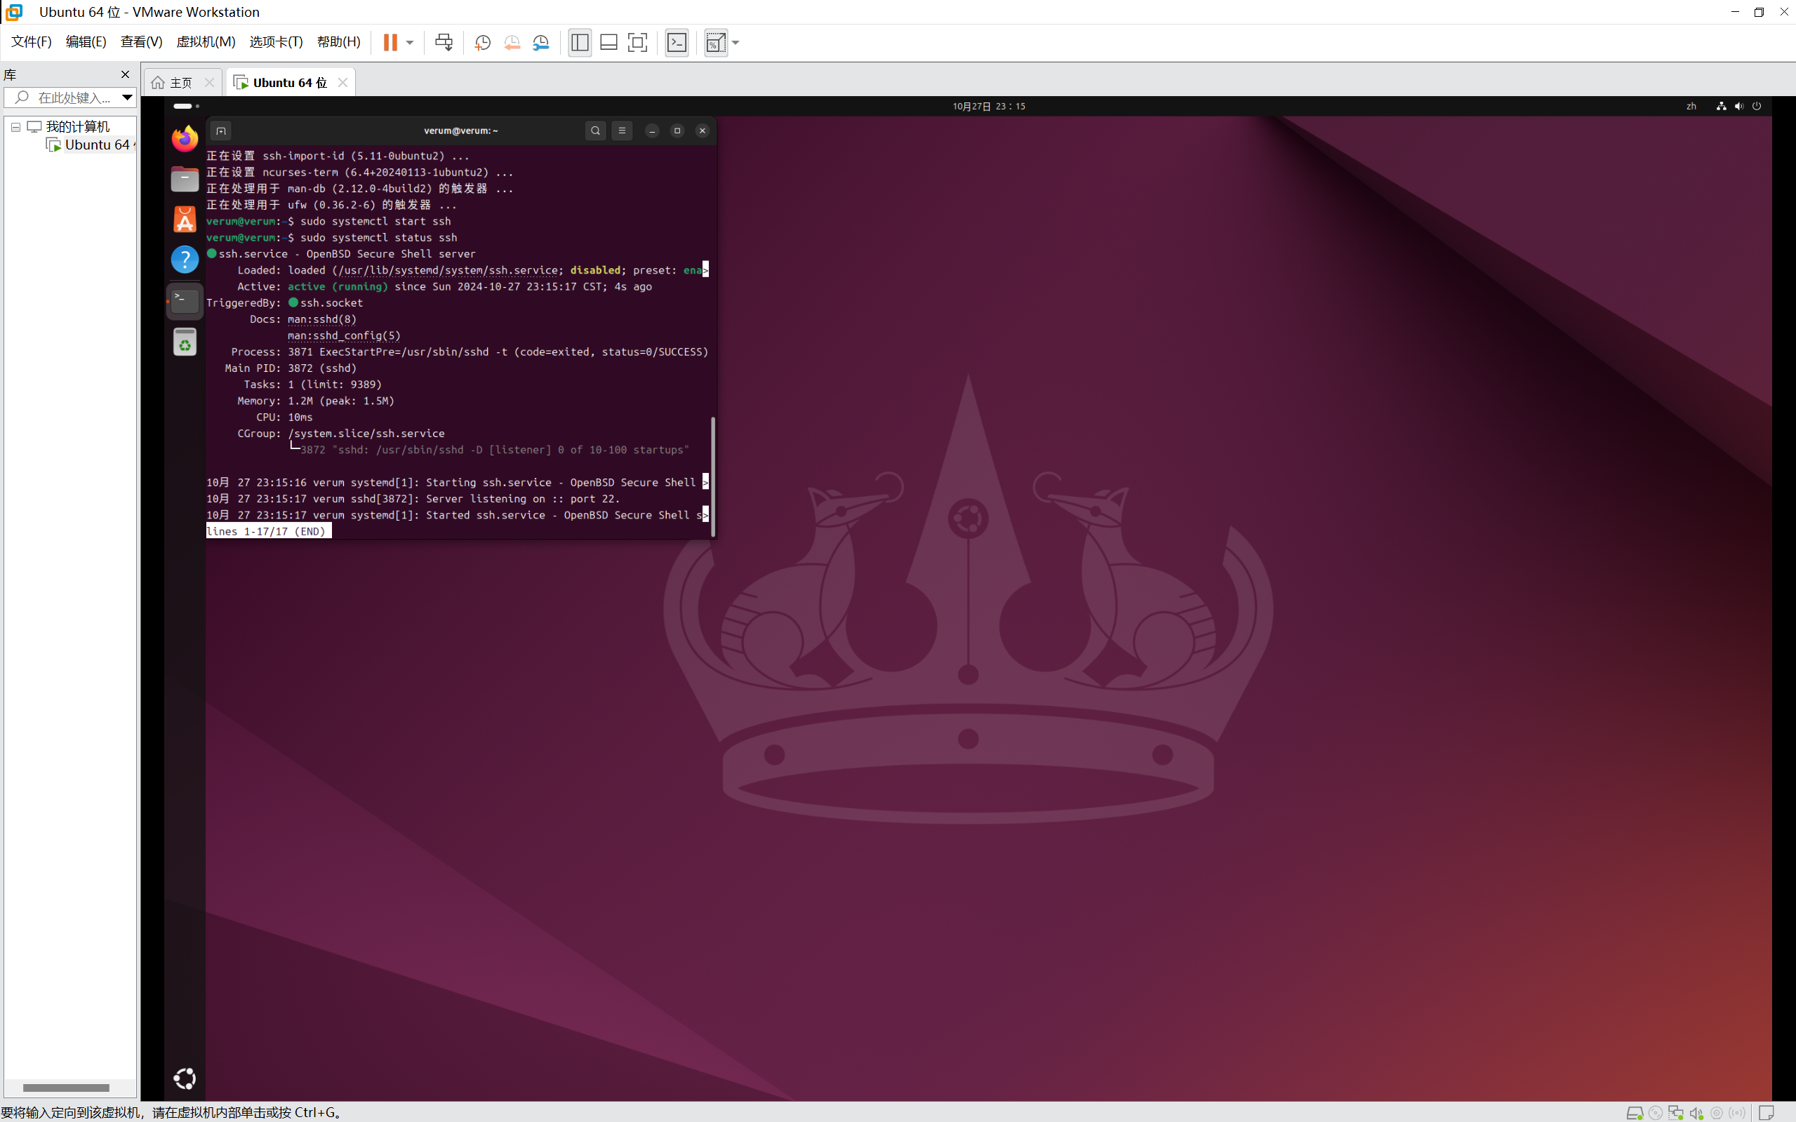Collapse the 我的计算机 tree node

pos(15,127)
